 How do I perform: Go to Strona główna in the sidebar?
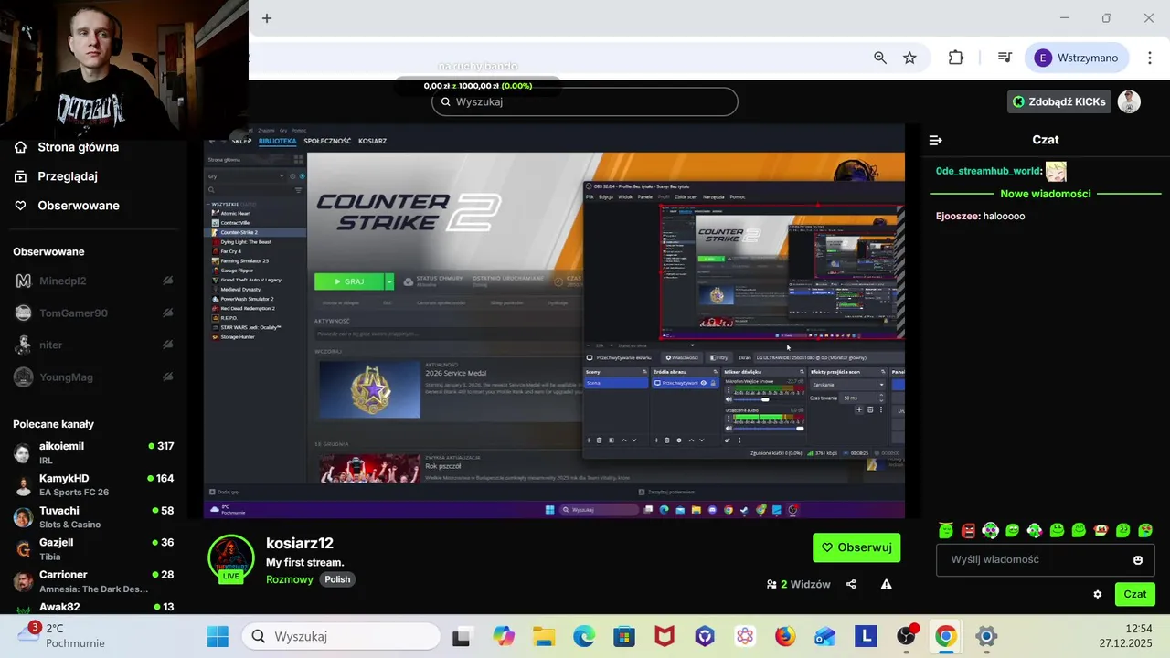tap(68, 147)
